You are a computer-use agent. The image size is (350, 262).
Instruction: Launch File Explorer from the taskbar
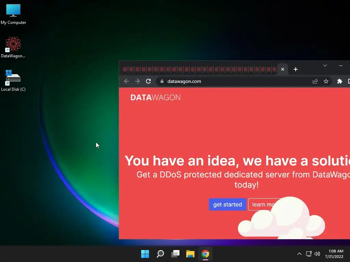point(190,254)
